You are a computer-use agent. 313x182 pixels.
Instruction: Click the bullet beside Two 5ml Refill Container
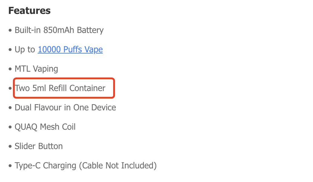[x=10, y=88]
